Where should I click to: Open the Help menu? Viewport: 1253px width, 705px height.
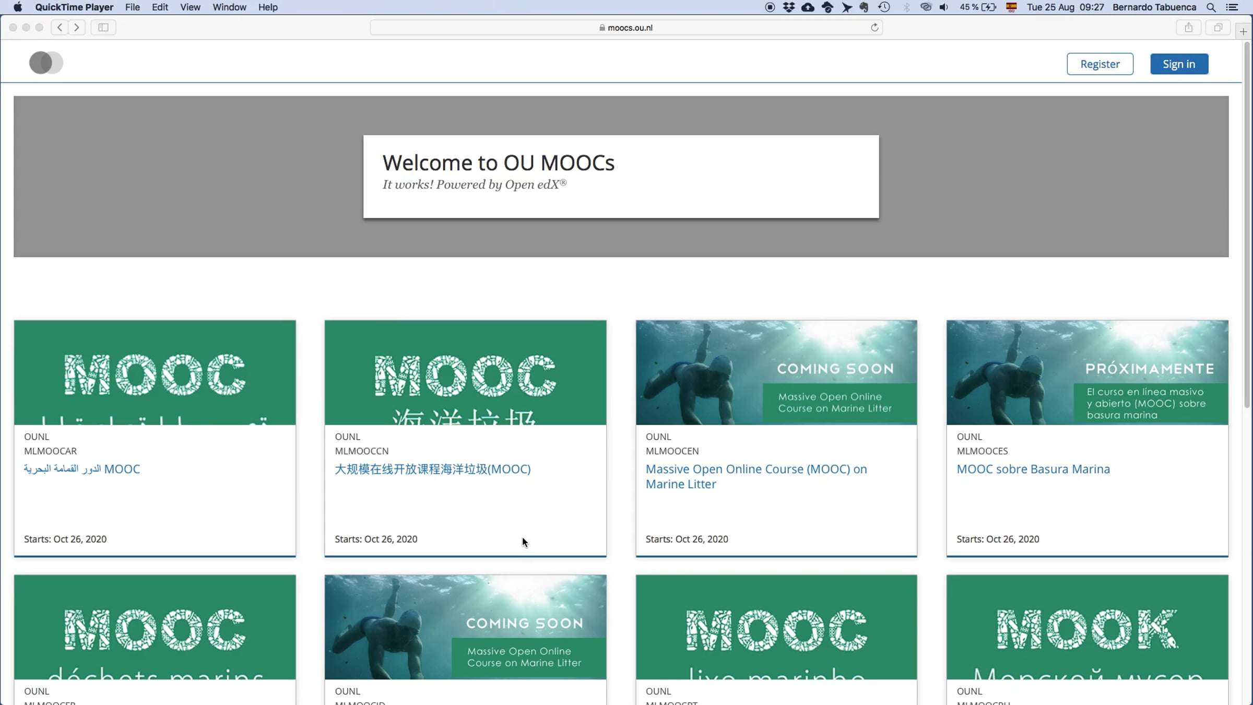[x=268, y=7]
